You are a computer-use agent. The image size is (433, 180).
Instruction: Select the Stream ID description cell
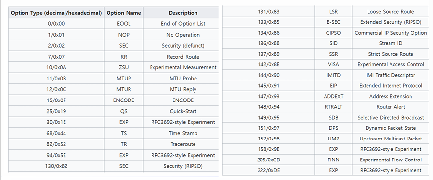pos(390,43)
